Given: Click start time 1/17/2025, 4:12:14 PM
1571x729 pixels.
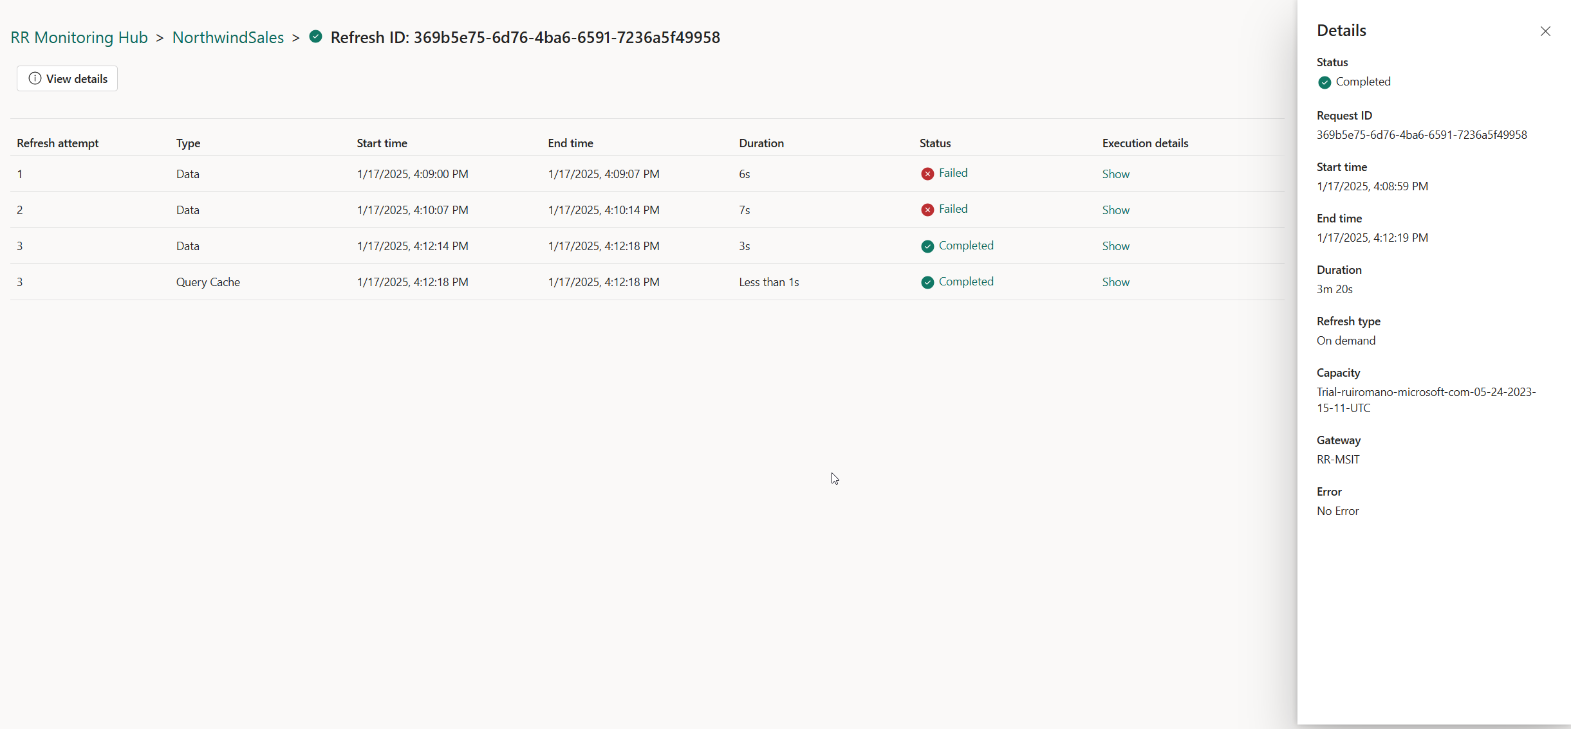Looking at the screenshot, I should point(413,246).
